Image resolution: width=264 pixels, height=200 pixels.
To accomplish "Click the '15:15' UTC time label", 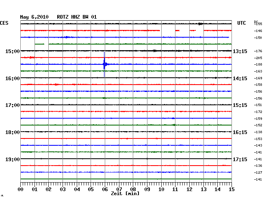I will pyautogui.click(x=240, y=105).
